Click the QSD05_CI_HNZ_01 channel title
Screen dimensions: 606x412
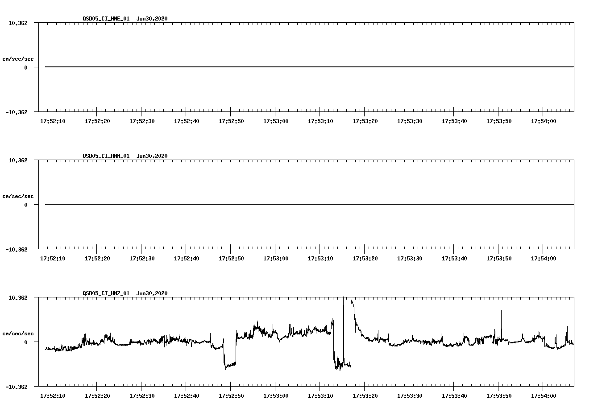click(x=106, y=293)
